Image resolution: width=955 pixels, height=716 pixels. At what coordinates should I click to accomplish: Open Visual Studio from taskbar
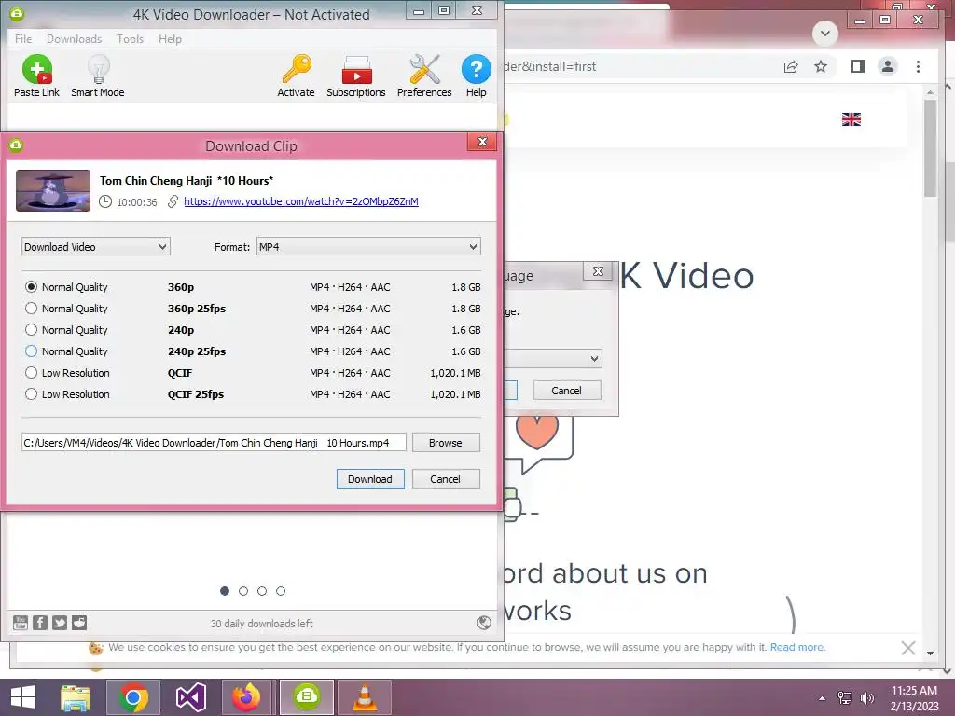pyautogui.click(x=190, y=697)
